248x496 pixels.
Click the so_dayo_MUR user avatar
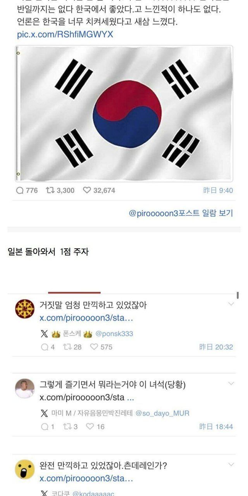[x=25, y=388]
